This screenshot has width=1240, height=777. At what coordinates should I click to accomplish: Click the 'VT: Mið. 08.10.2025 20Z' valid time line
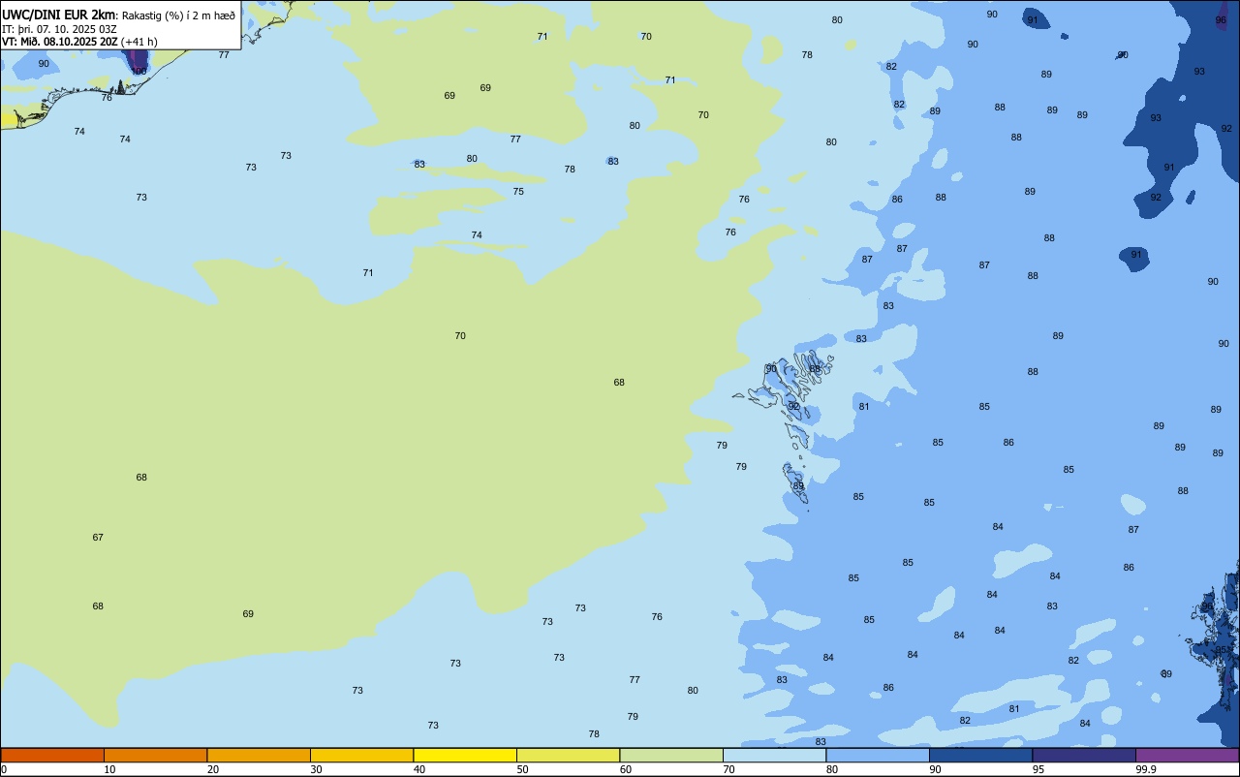(60, 42)
